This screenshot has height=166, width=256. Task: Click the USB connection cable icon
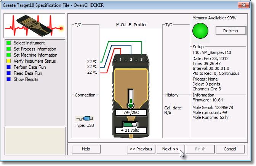click(85, 119)
